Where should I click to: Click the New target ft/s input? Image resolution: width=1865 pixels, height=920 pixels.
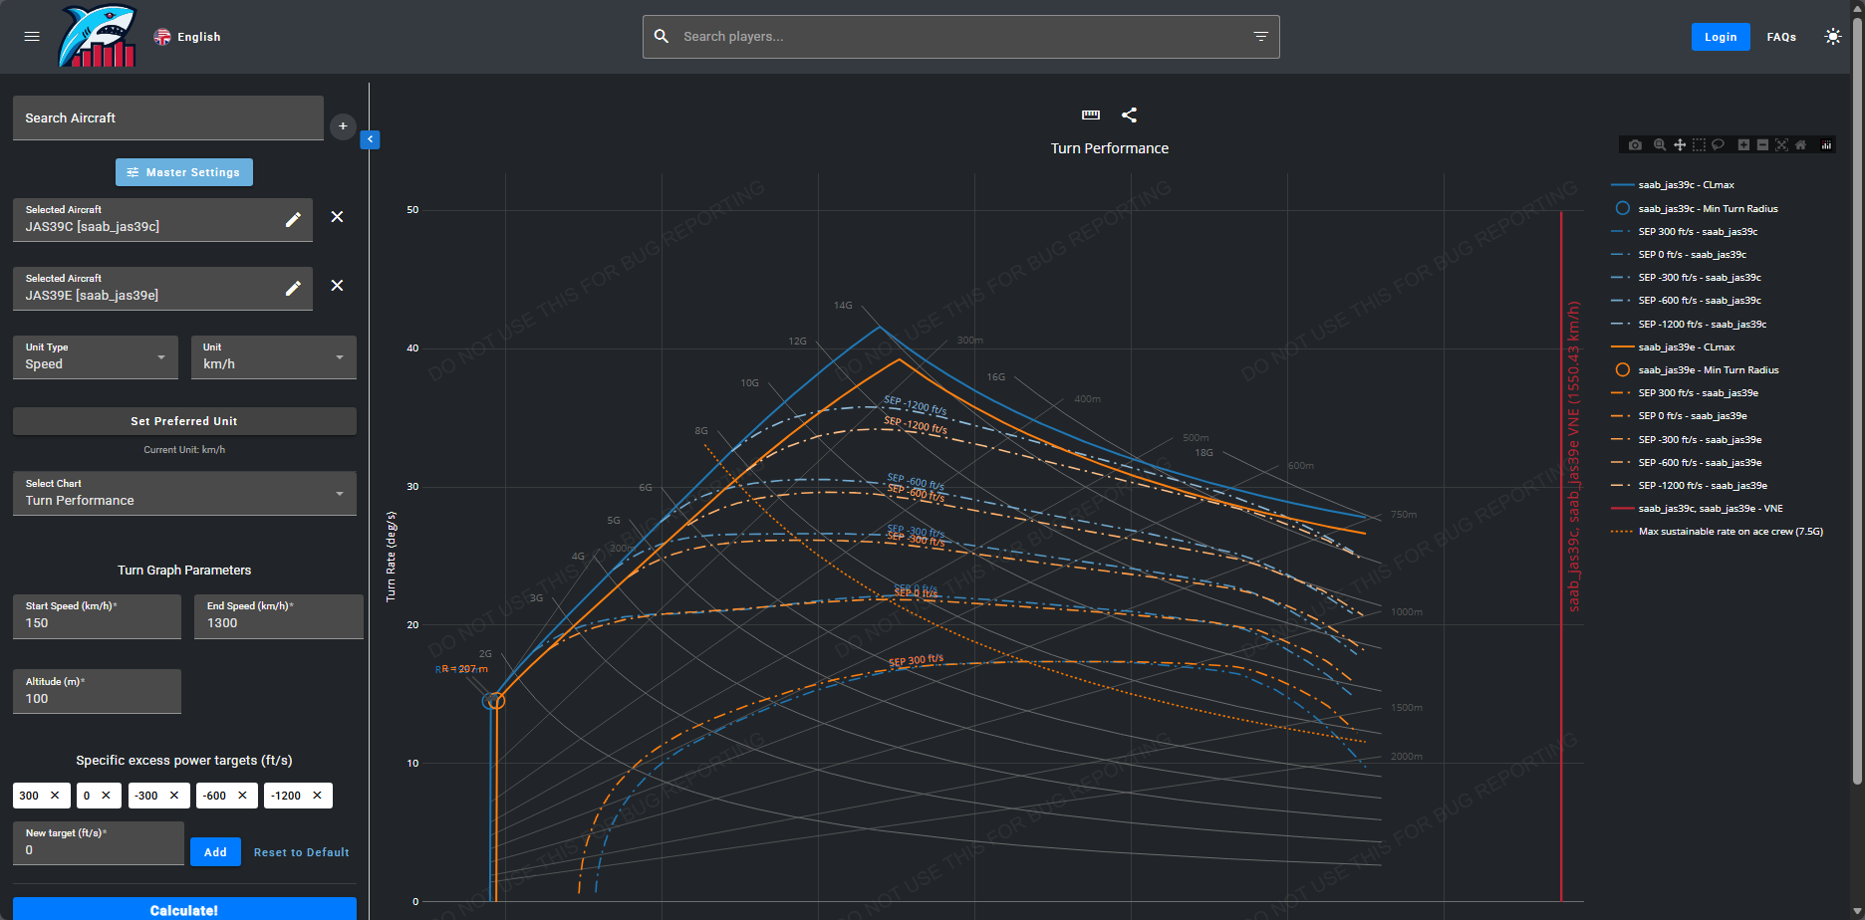[99, 843]
